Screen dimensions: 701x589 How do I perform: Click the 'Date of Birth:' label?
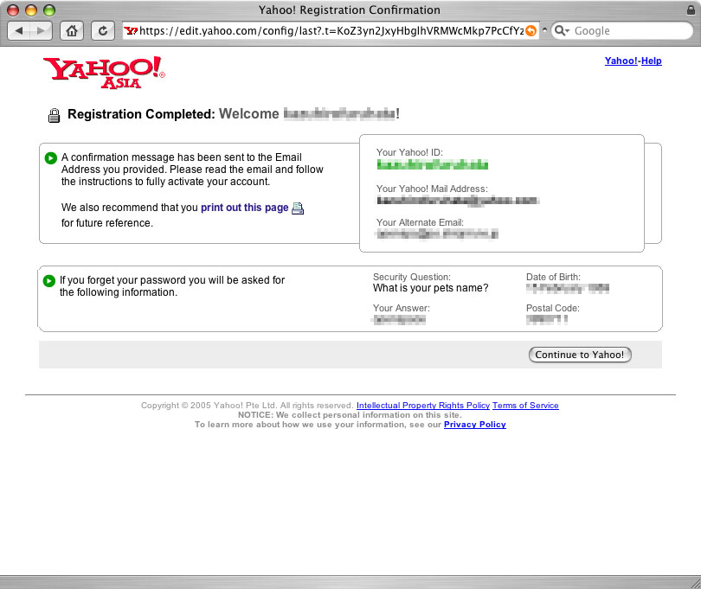(553, 277)
